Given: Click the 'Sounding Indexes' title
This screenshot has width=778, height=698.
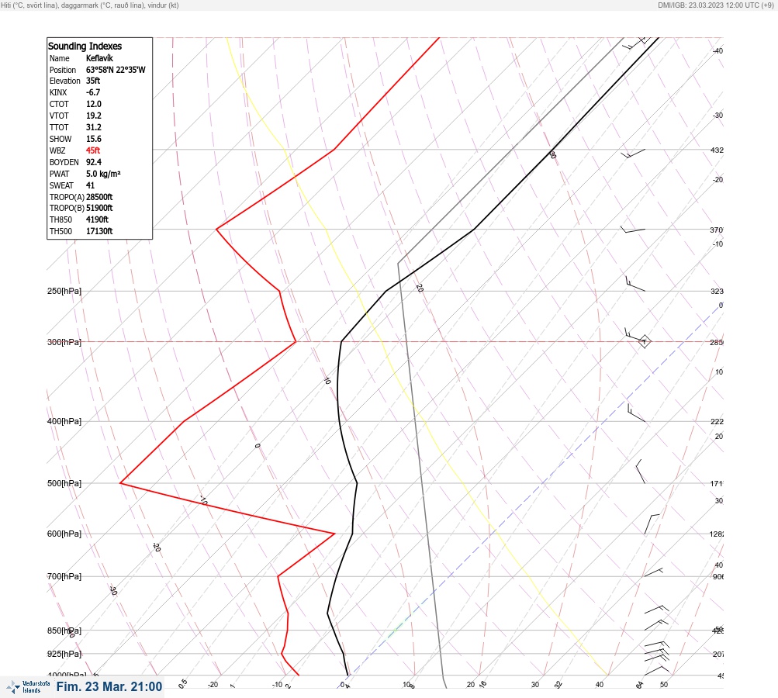Looking at the screenshot, I should [85, 46].
